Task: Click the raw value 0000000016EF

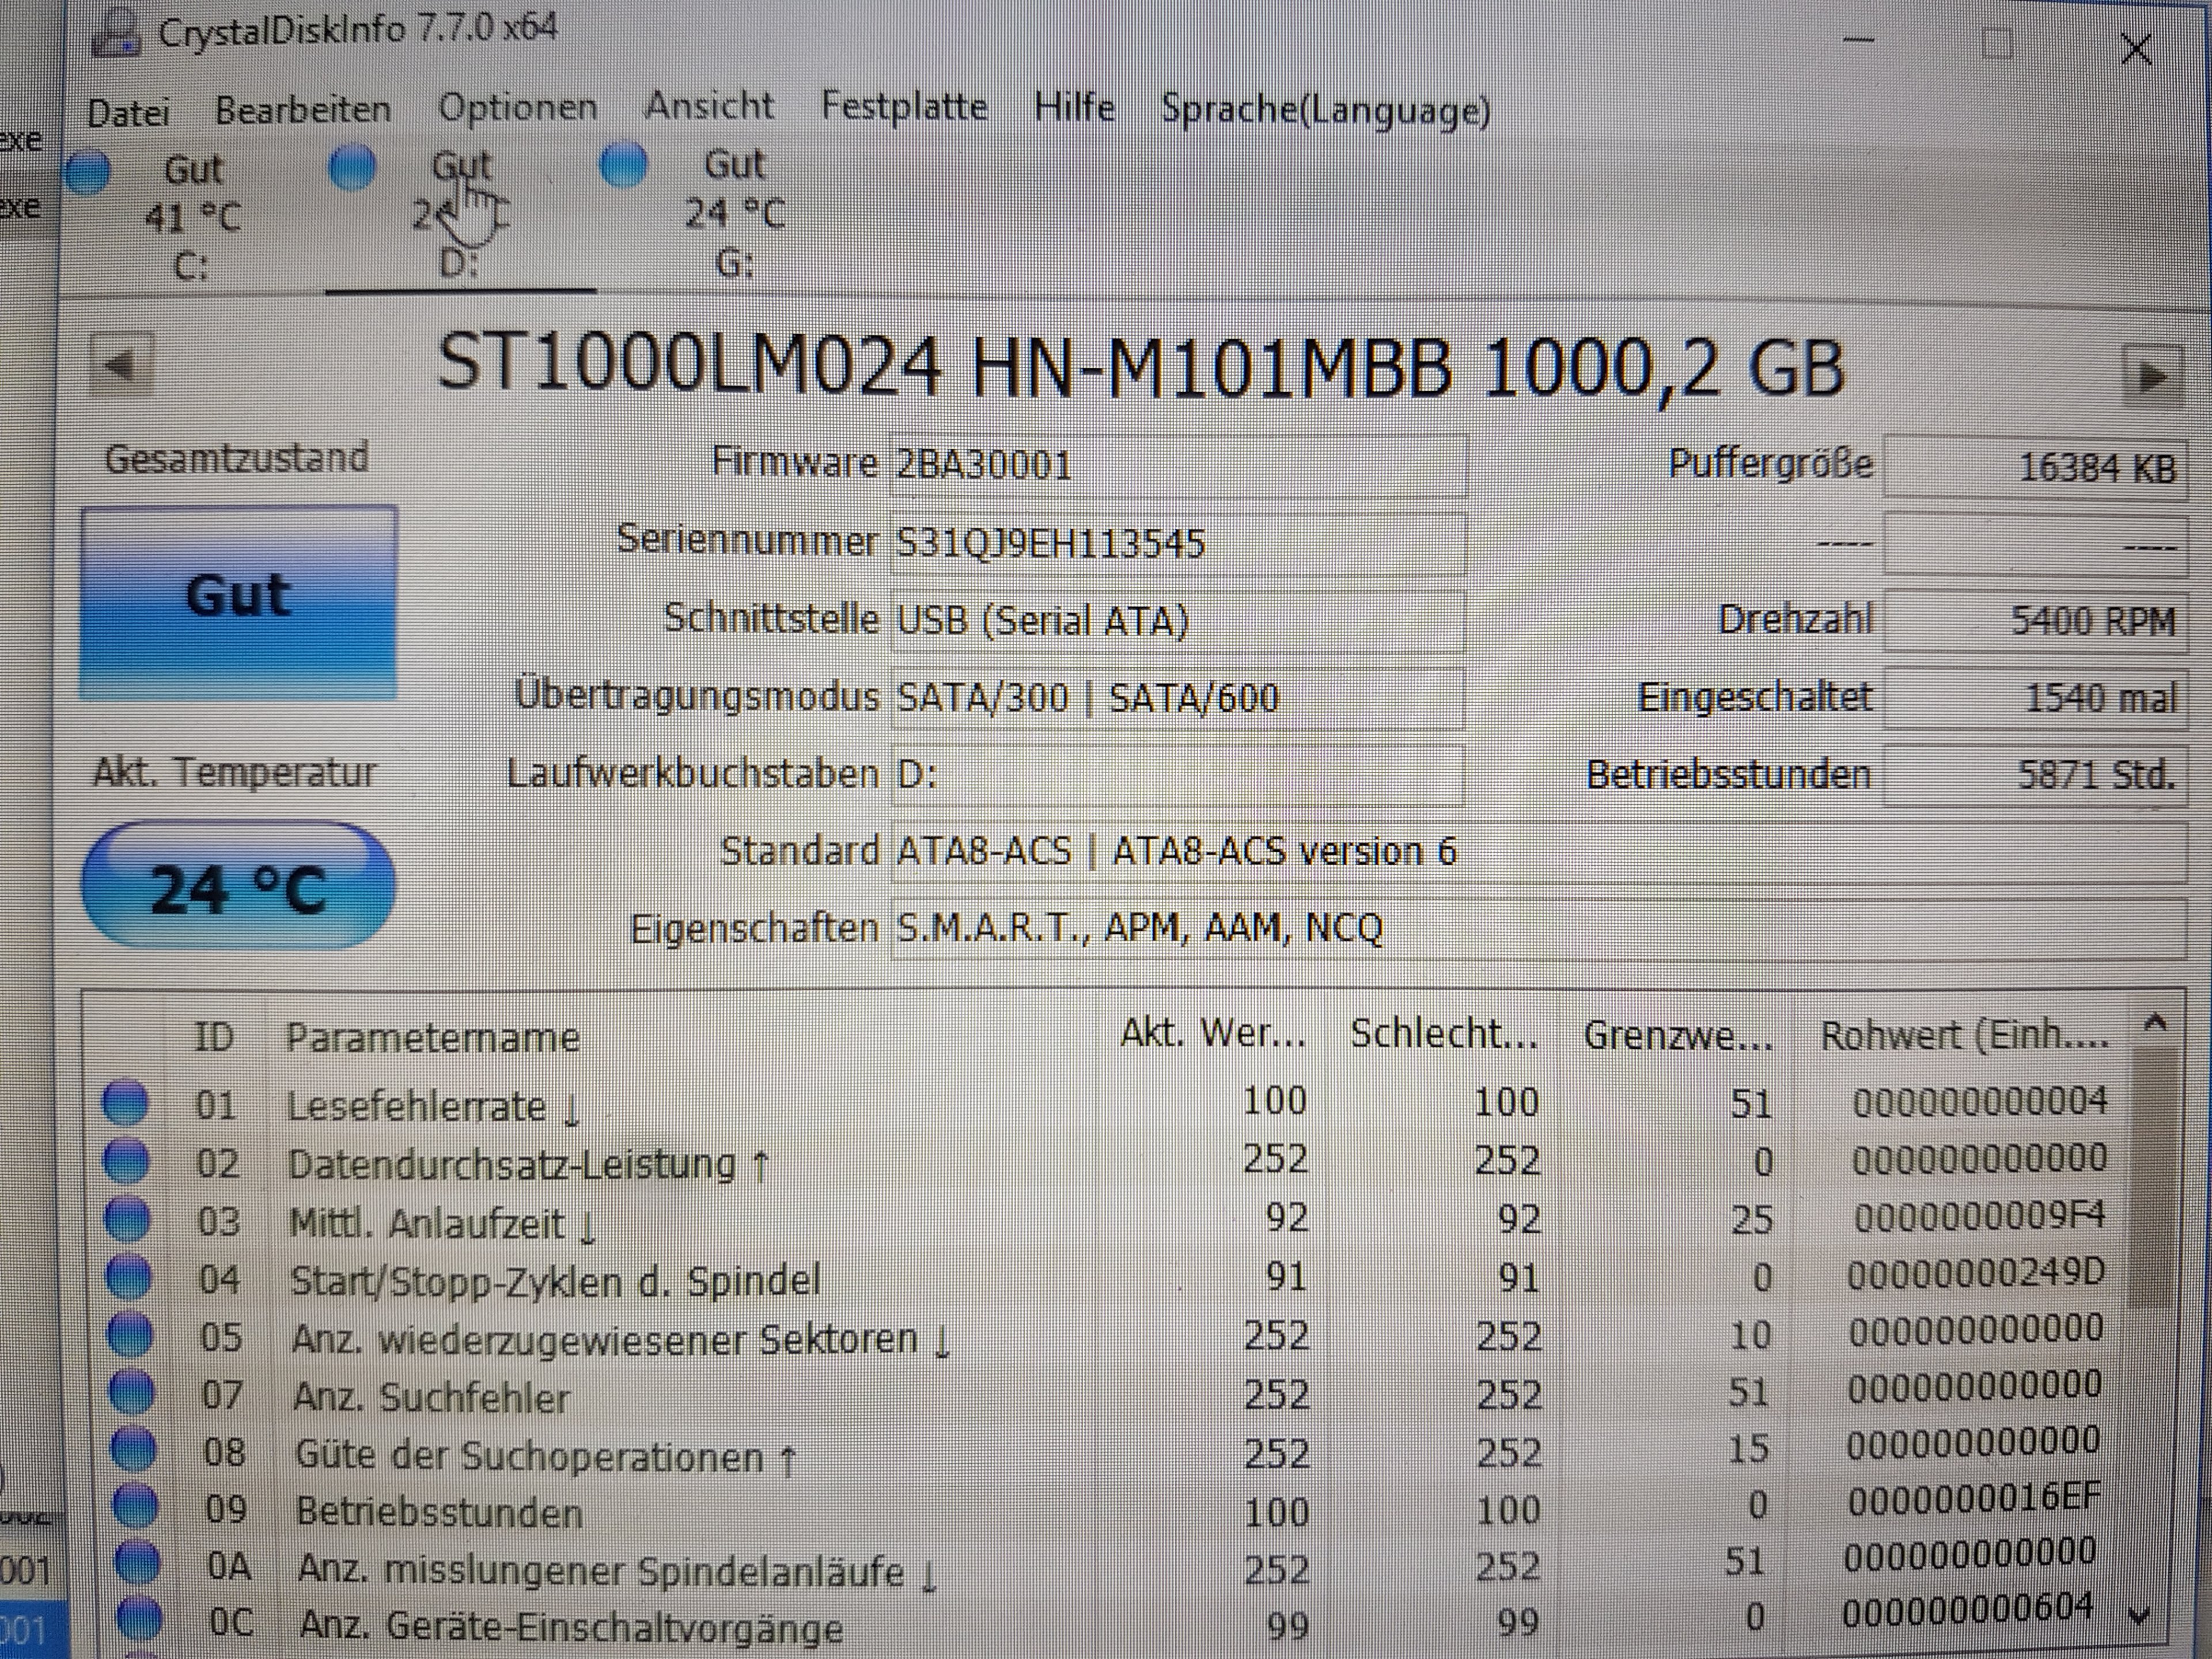Action: (x=1974, y=1498)
